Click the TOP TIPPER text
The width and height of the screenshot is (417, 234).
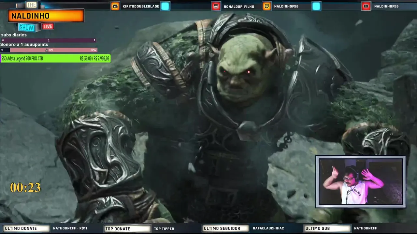[164, 228]
